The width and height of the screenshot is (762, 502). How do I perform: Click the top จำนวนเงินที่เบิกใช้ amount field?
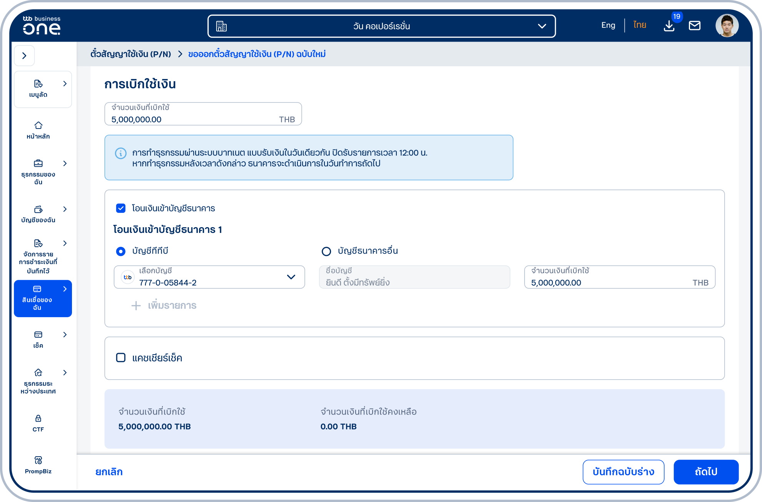tap(203, 114)
